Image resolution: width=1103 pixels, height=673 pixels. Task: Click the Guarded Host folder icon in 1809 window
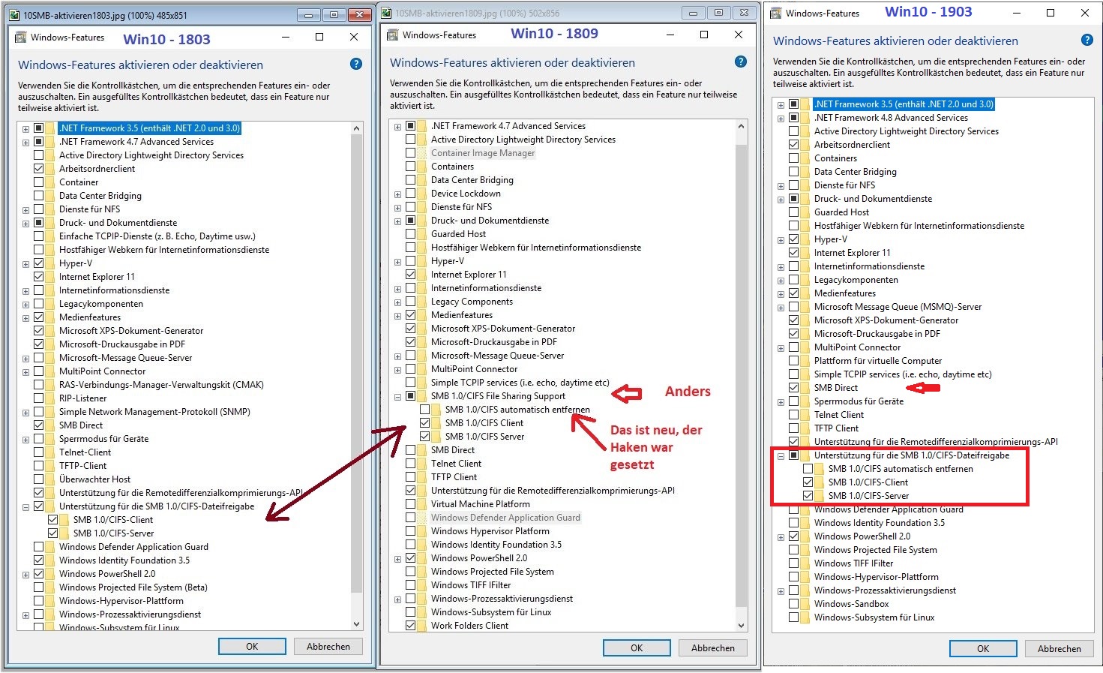pyautogui.click(x=422, y=234)
